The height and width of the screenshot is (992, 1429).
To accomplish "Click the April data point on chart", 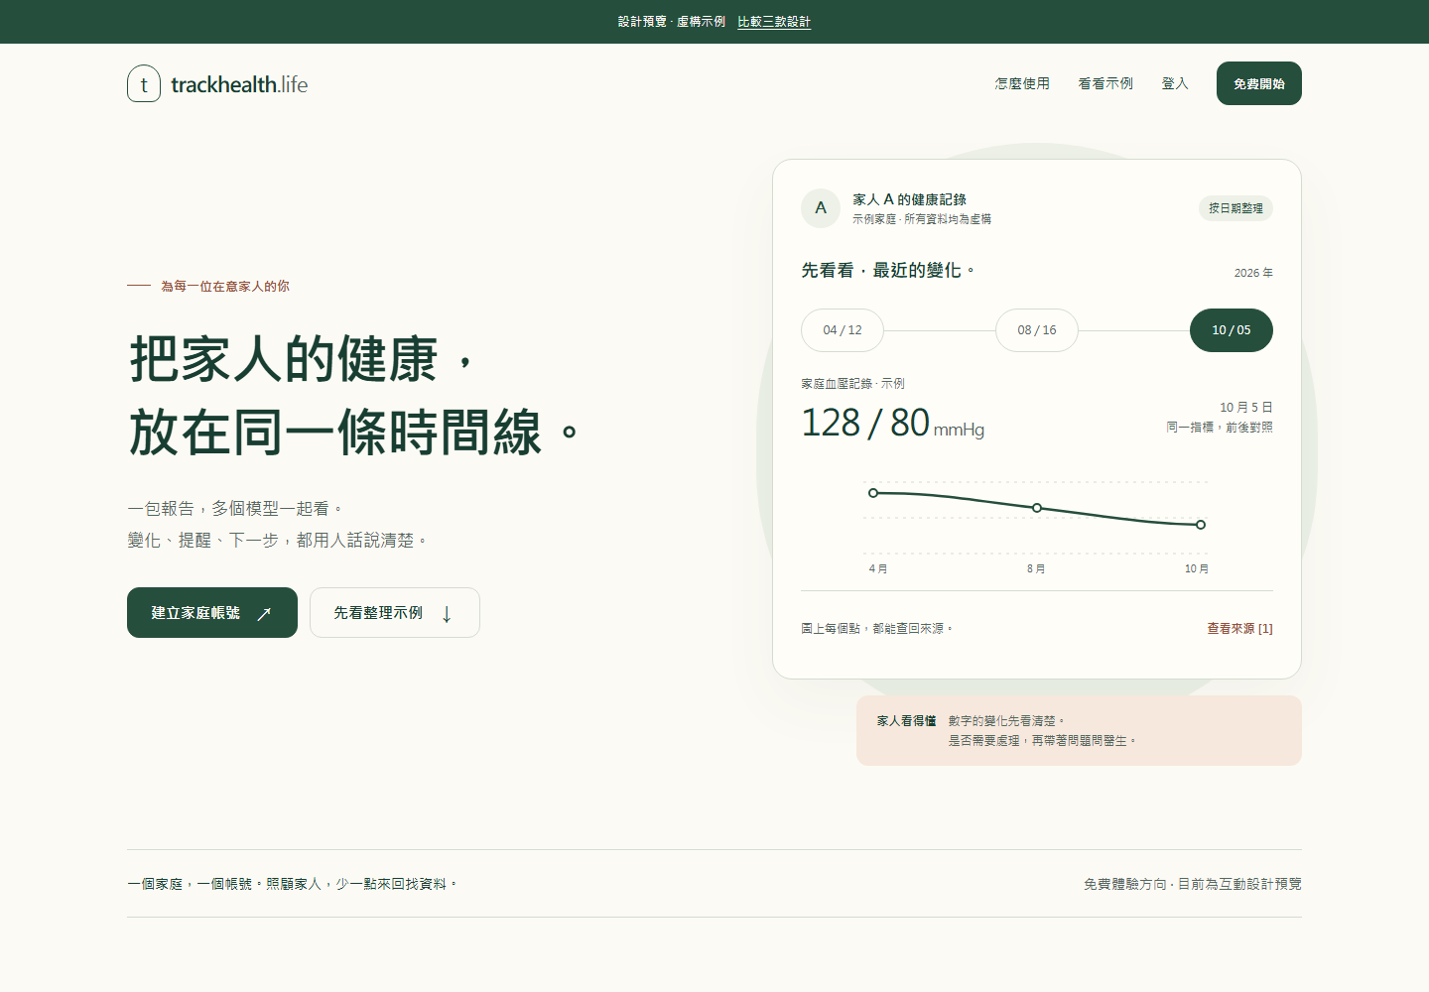I will 873,493.
